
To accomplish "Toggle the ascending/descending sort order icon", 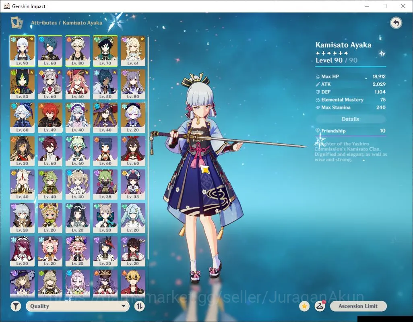I will 140,306.
